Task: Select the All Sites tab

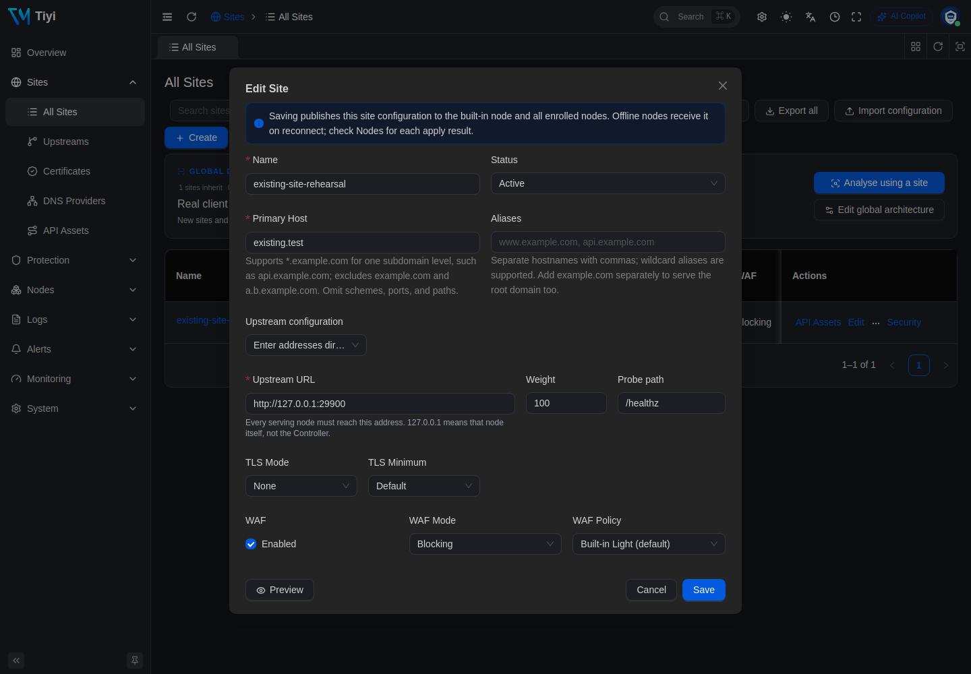Action: pyautogui.click(x=198, y=47)
